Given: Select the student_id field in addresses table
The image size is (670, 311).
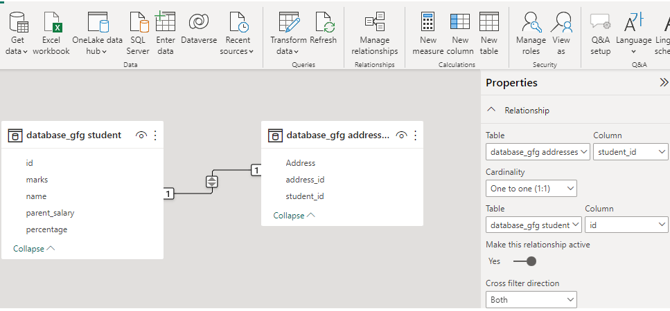Looking at the screenshot, I should click(x=305, y=196).
